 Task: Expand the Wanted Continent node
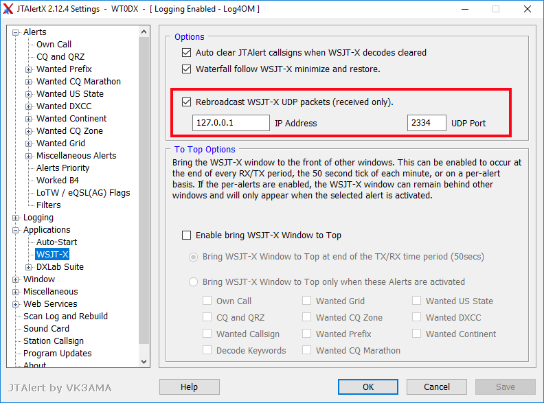[28, 119]
